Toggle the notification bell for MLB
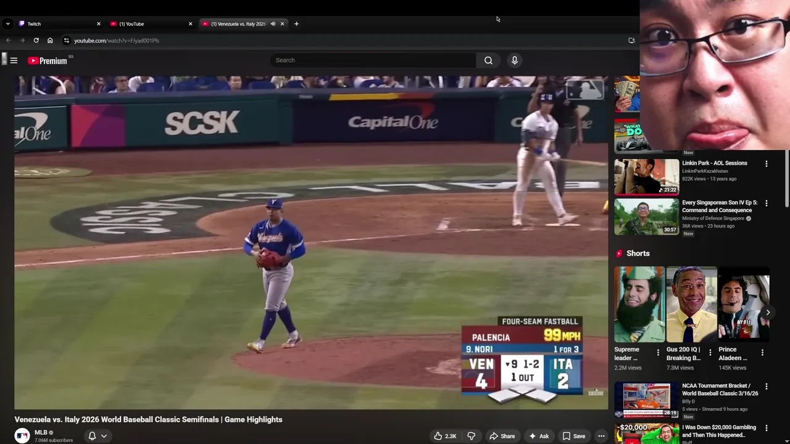This screenshot has height=444, width=790. point(92,436)
